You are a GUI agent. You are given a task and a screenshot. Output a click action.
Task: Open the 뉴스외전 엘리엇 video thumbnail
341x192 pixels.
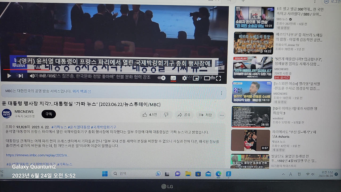(x=252, y=92)
